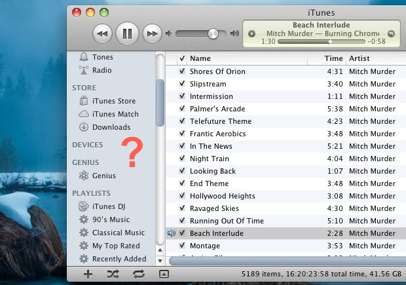Sort by Name column header
The height and width of the screenshot is (285, 406).
pyautogui.click(x=248, y=58)
